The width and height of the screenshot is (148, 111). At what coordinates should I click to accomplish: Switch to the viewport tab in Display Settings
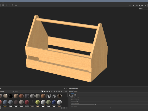tap(75, 95)
